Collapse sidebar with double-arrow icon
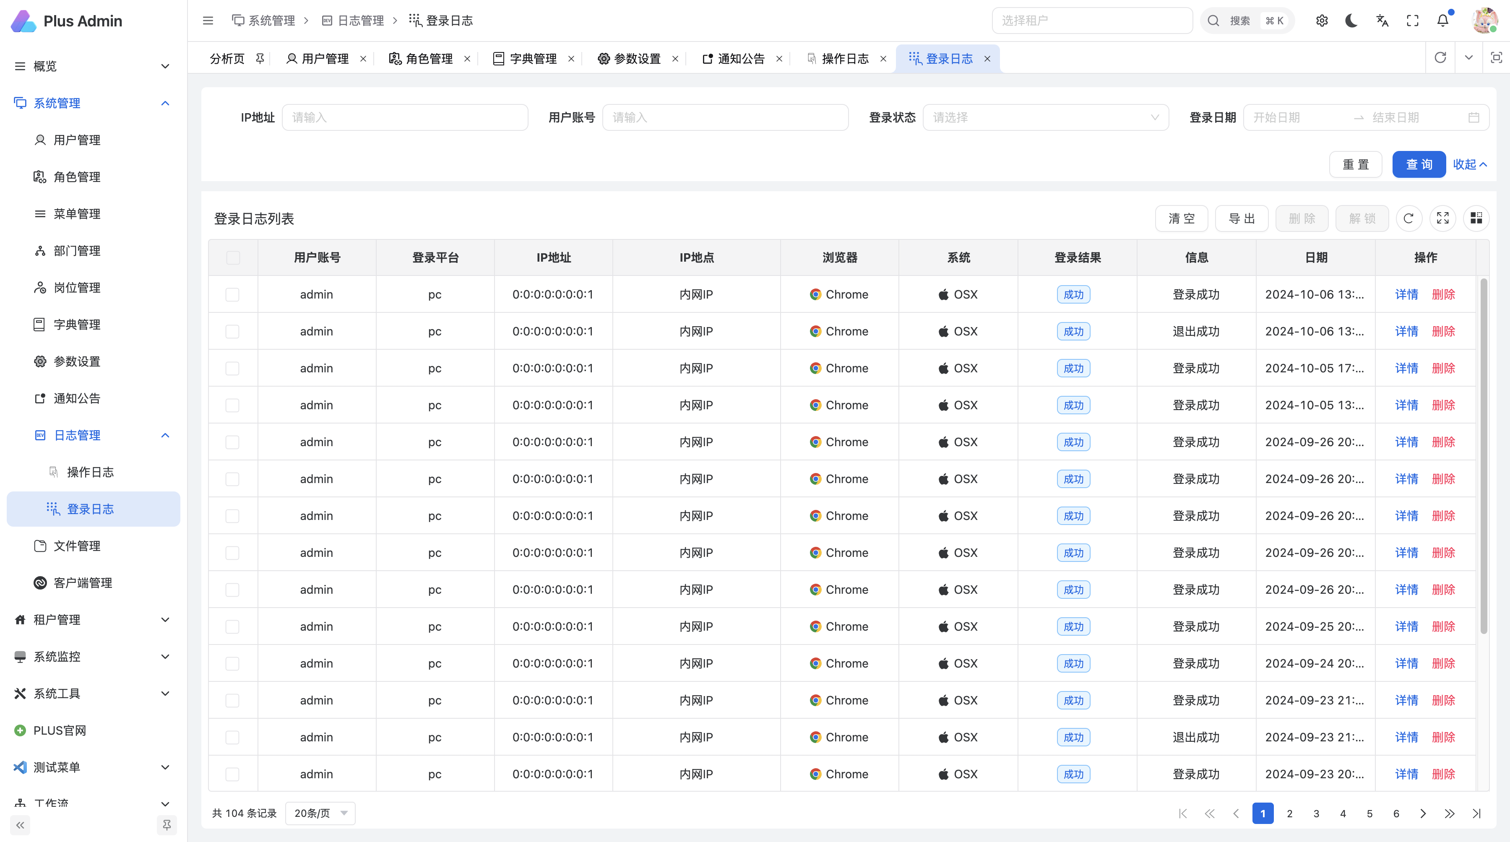 point(20,825)
